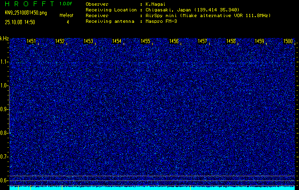Select the 0.7 frequency axis label
This screenshot has height=190, width=299.
click(x=4, y=157)
